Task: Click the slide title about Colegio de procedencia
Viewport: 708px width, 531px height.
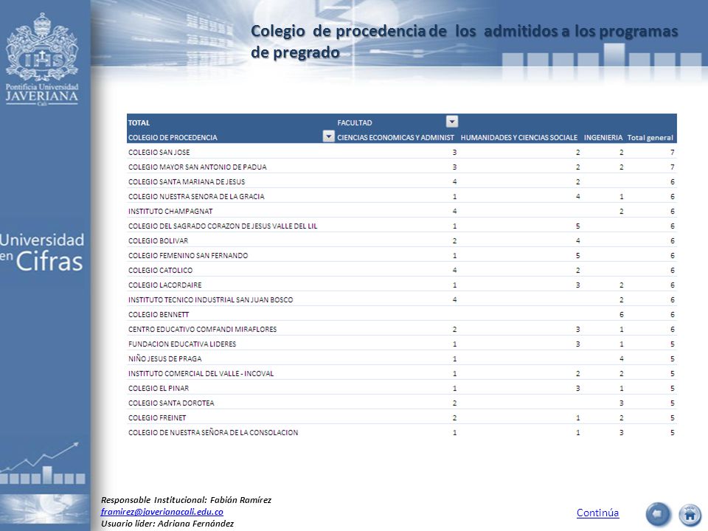Action: coord(464,41)
